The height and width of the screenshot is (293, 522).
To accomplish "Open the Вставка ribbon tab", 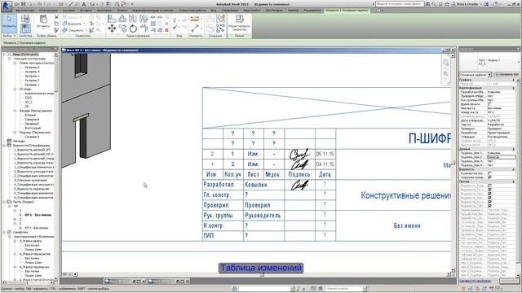I will pos(86,11).
